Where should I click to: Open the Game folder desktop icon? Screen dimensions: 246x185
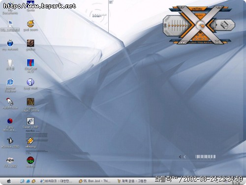(31, 6)
